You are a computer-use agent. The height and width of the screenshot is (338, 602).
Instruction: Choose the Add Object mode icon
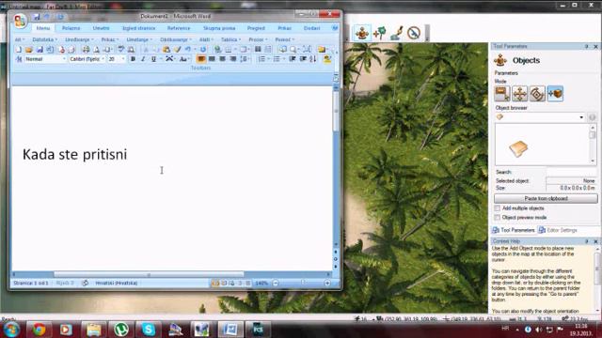[555, 94]
